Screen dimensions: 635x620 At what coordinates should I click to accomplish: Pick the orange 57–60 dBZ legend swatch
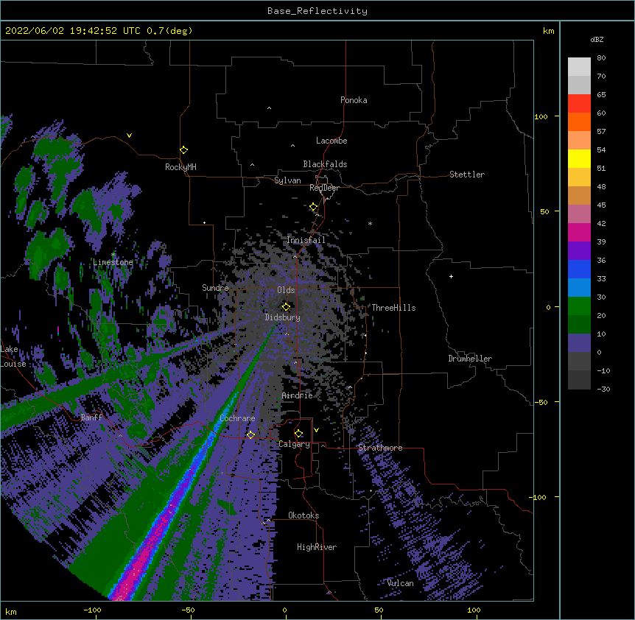pyautogui.click(x=579, y=121)
